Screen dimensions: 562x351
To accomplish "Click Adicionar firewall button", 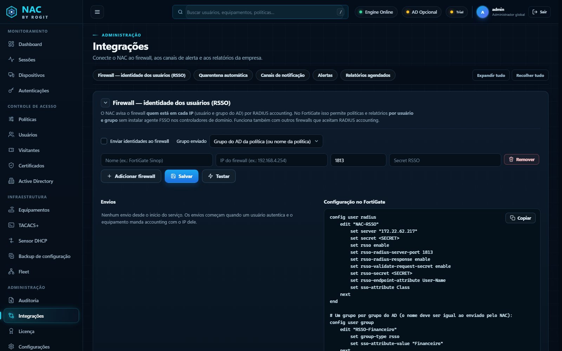I will (131, 176).
